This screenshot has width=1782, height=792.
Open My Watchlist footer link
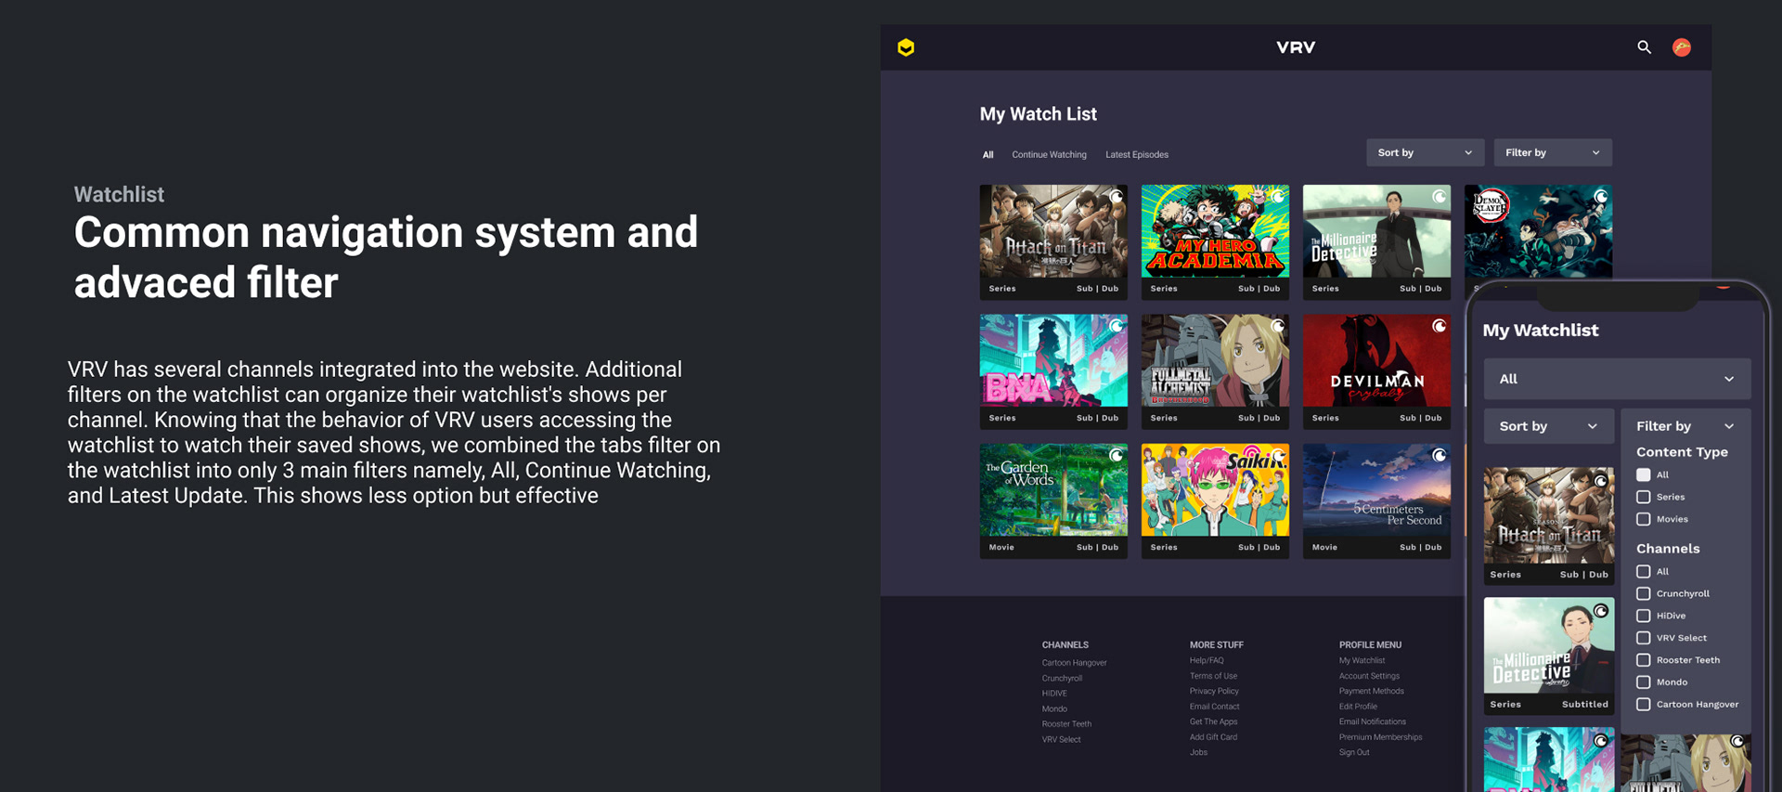pos(1362,661)
